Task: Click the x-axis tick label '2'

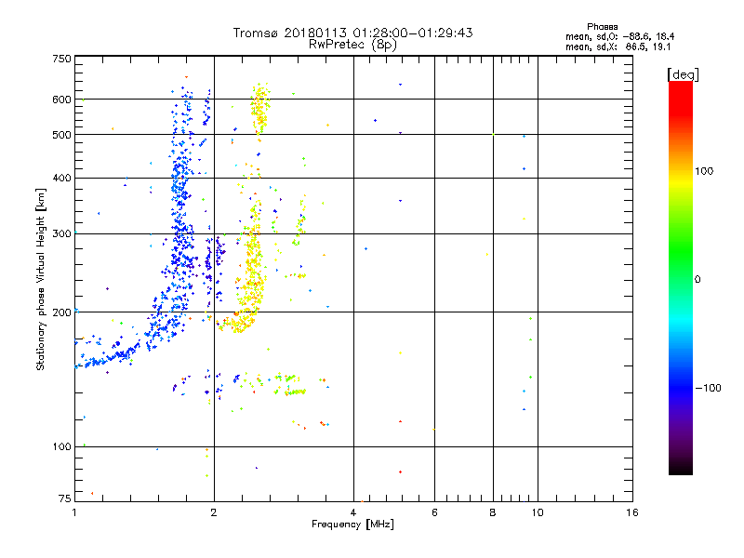Action: click(214, 512)
